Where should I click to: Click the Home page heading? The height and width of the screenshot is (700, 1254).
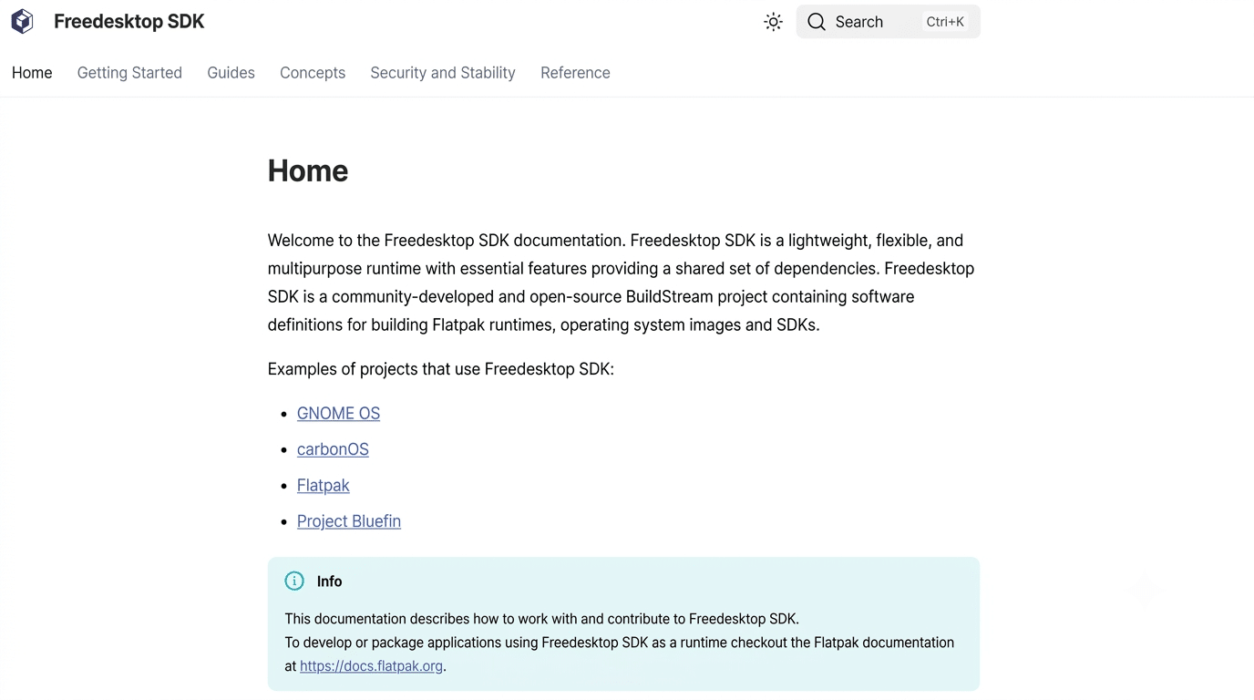(x=308, y=170)
